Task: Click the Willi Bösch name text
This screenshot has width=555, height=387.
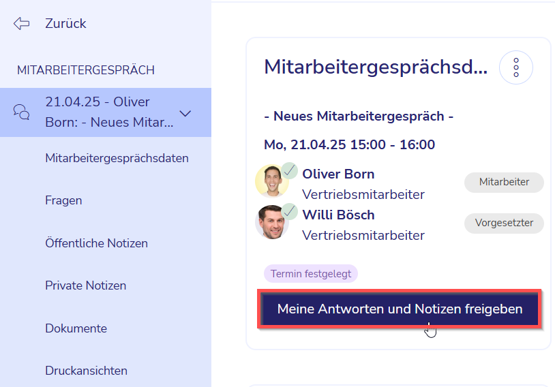Action: tap(338, 215)
